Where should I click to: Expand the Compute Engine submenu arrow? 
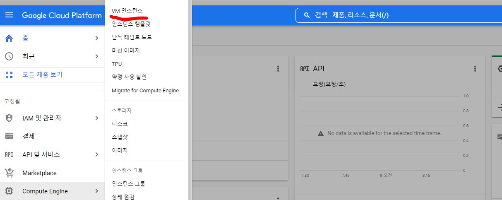[x=97, y=191]
